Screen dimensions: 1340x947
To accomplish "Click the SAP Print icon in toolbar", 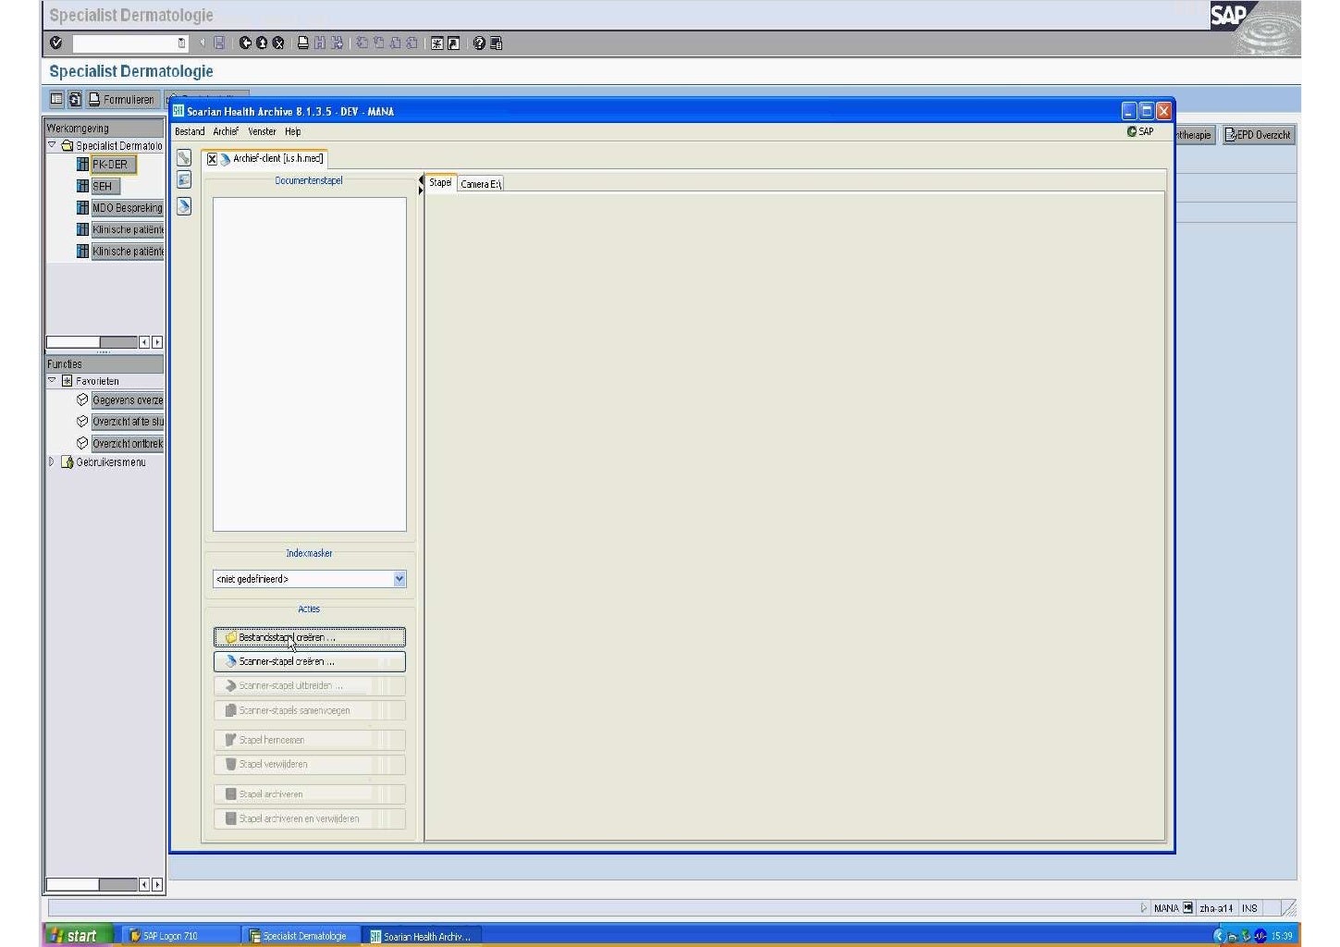I will point(303,43).
